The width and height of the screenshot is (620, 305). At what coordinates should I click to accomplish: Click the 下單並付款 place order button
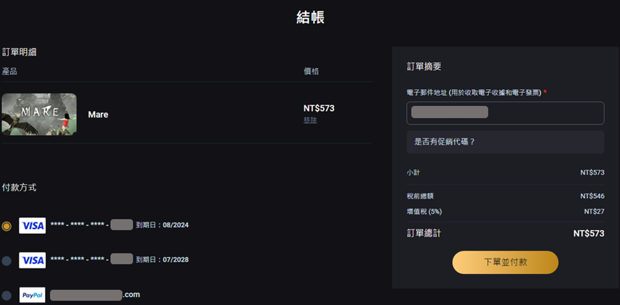coord(505,263)
